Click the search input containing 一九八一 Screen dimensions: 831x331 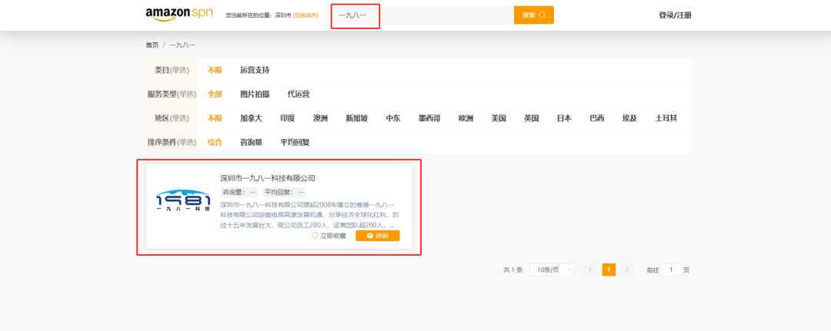pyautogui.click(x=422, y=15)
